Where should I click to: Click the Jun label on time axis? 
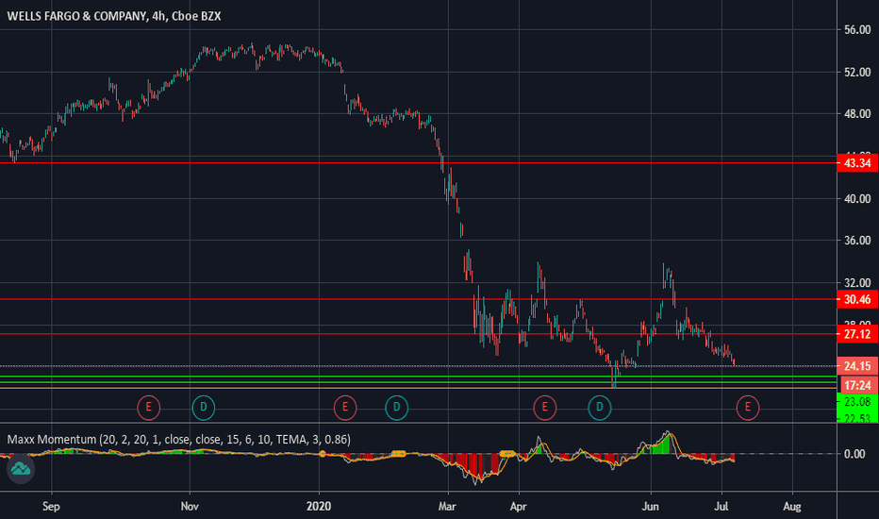pyautogui.click(x=650, y=506)
